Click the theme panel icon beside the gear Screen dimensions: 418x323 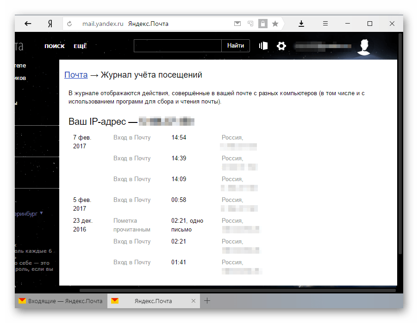pos(263,46)
